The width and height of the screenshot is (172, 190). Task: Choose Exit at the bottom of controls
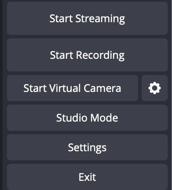(x=87, y=177)
